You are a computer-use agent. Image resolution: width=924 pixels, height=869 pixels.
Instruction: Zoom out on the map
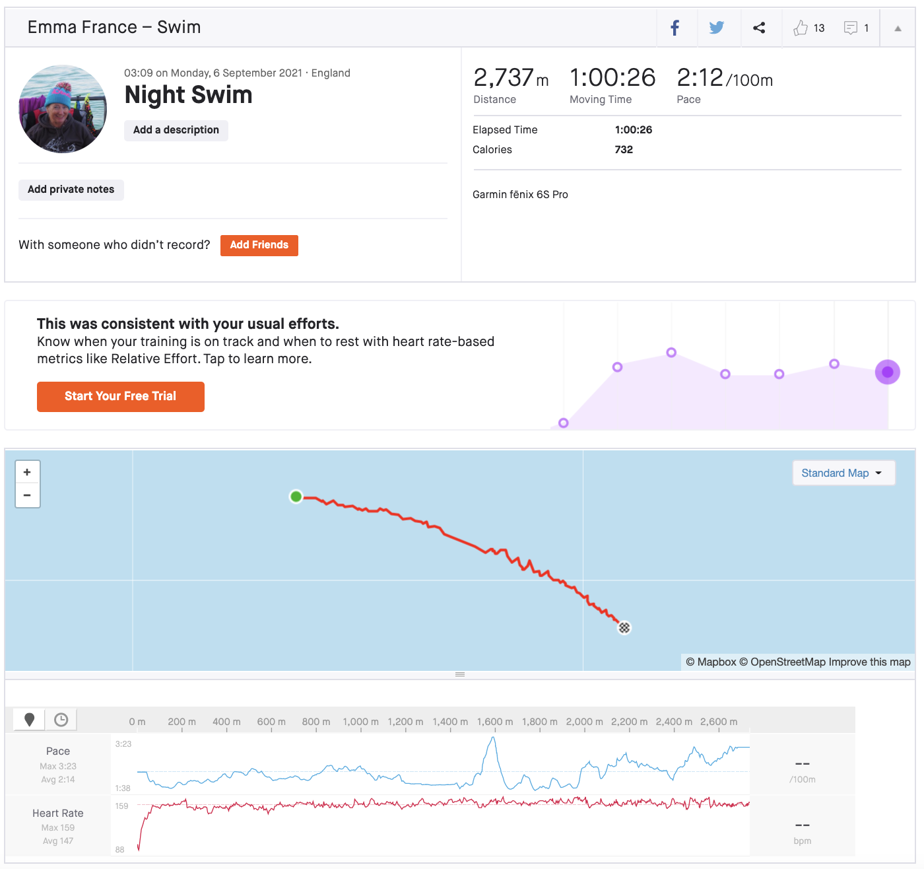27,495
